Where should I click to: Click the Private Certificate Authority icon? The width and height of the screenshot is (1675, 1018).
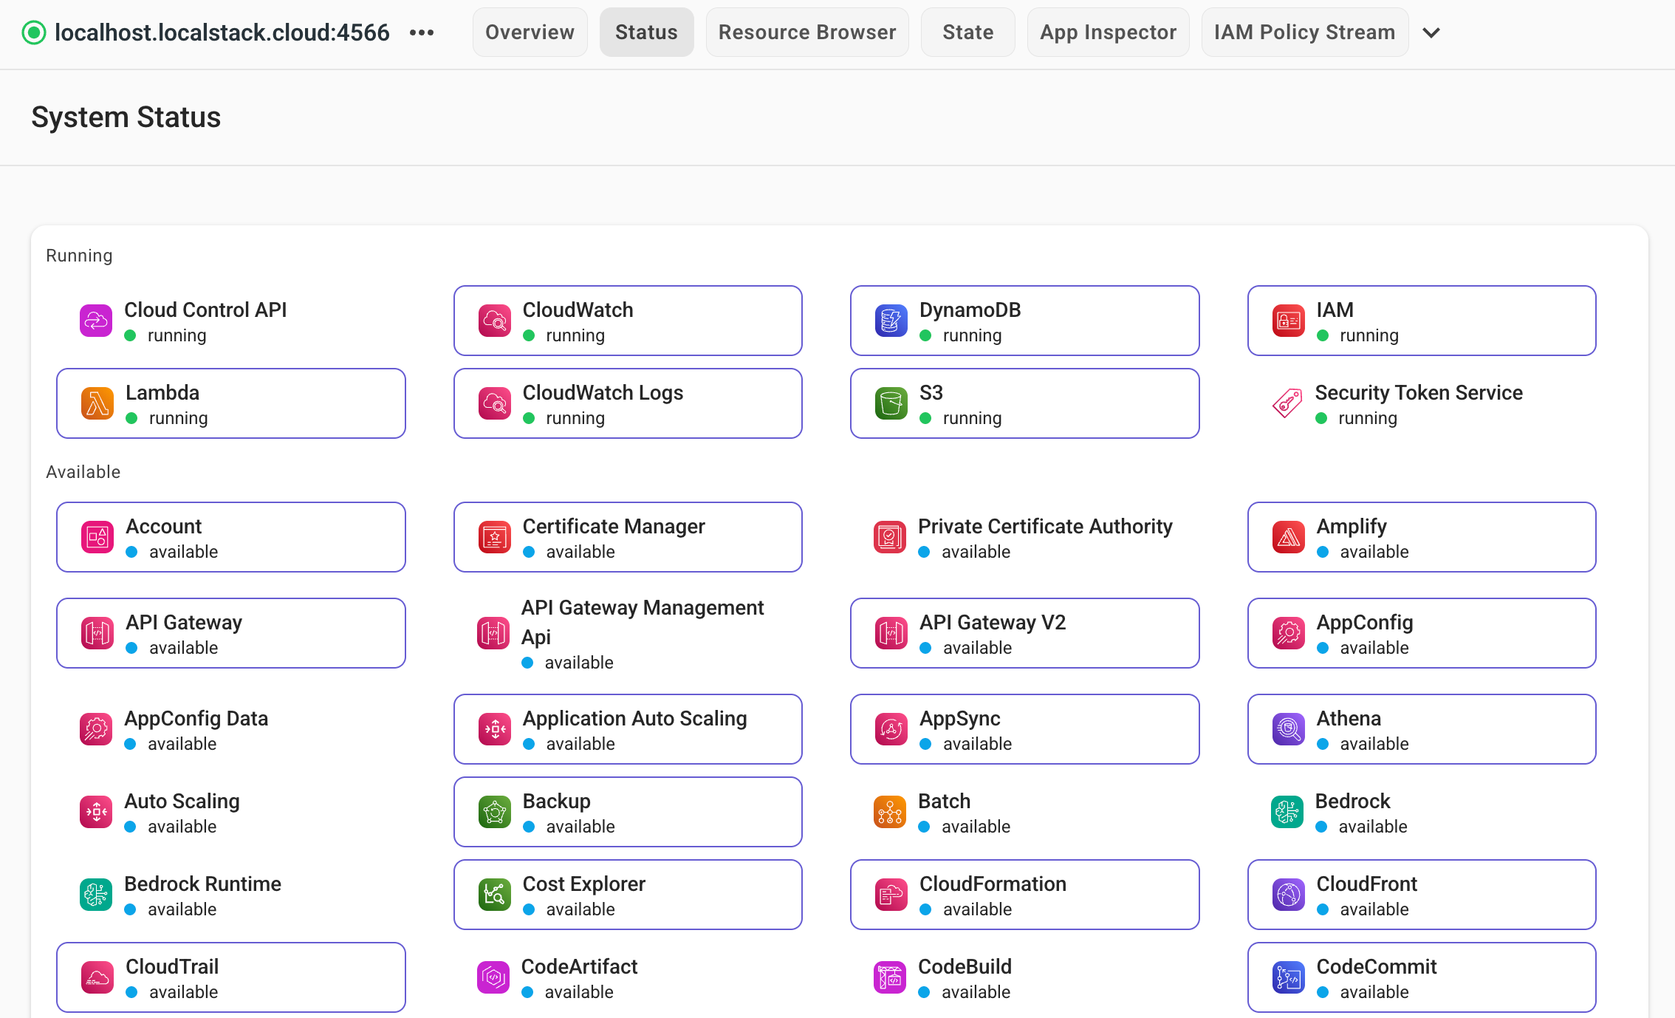[x=890, y=537]
